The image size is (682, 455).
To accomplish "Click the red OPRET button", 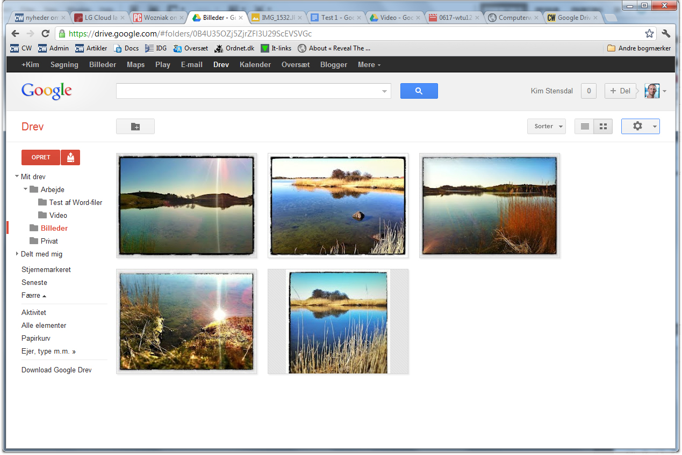I will pyautogui.click(x=41, y=157).
